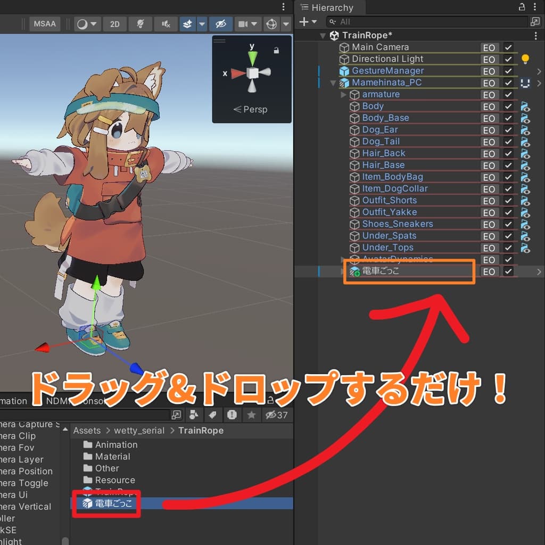
Task: Click the green Y axis cone on gizmo
Action: [253, 57]
